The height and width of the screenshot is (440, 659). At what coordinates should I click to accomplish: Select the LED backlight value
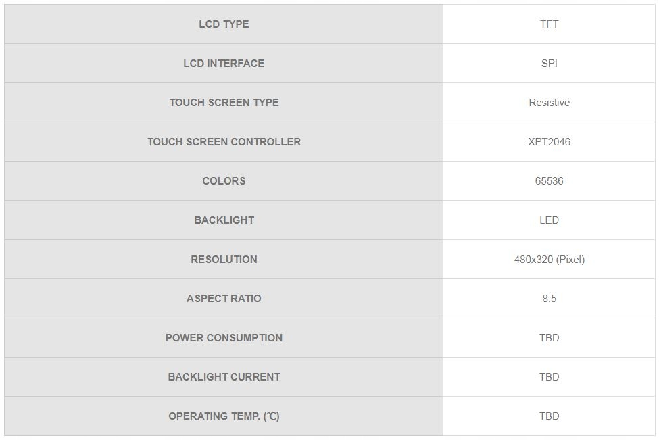(x=549, y=220)
